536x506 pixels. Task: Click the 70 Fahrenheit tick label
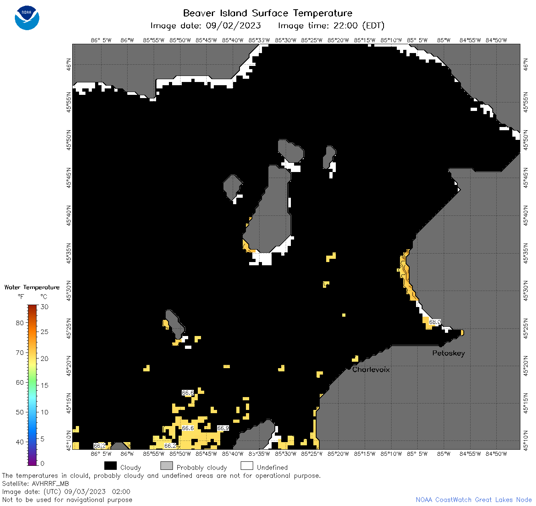point(20,352)
